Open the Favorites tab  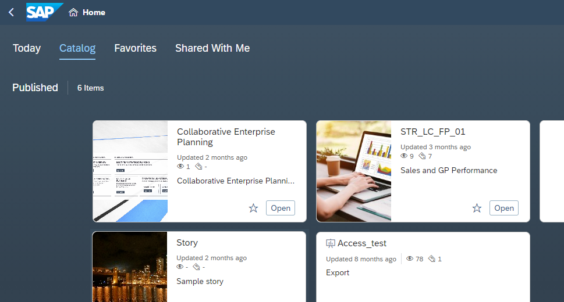135,48
